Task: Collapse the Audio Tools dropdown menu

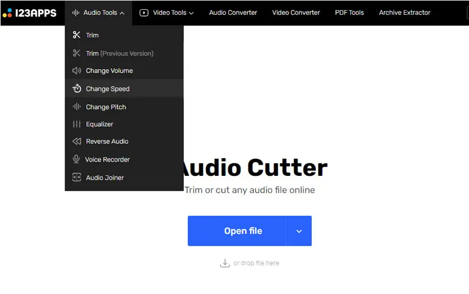Action: (98, 13)
